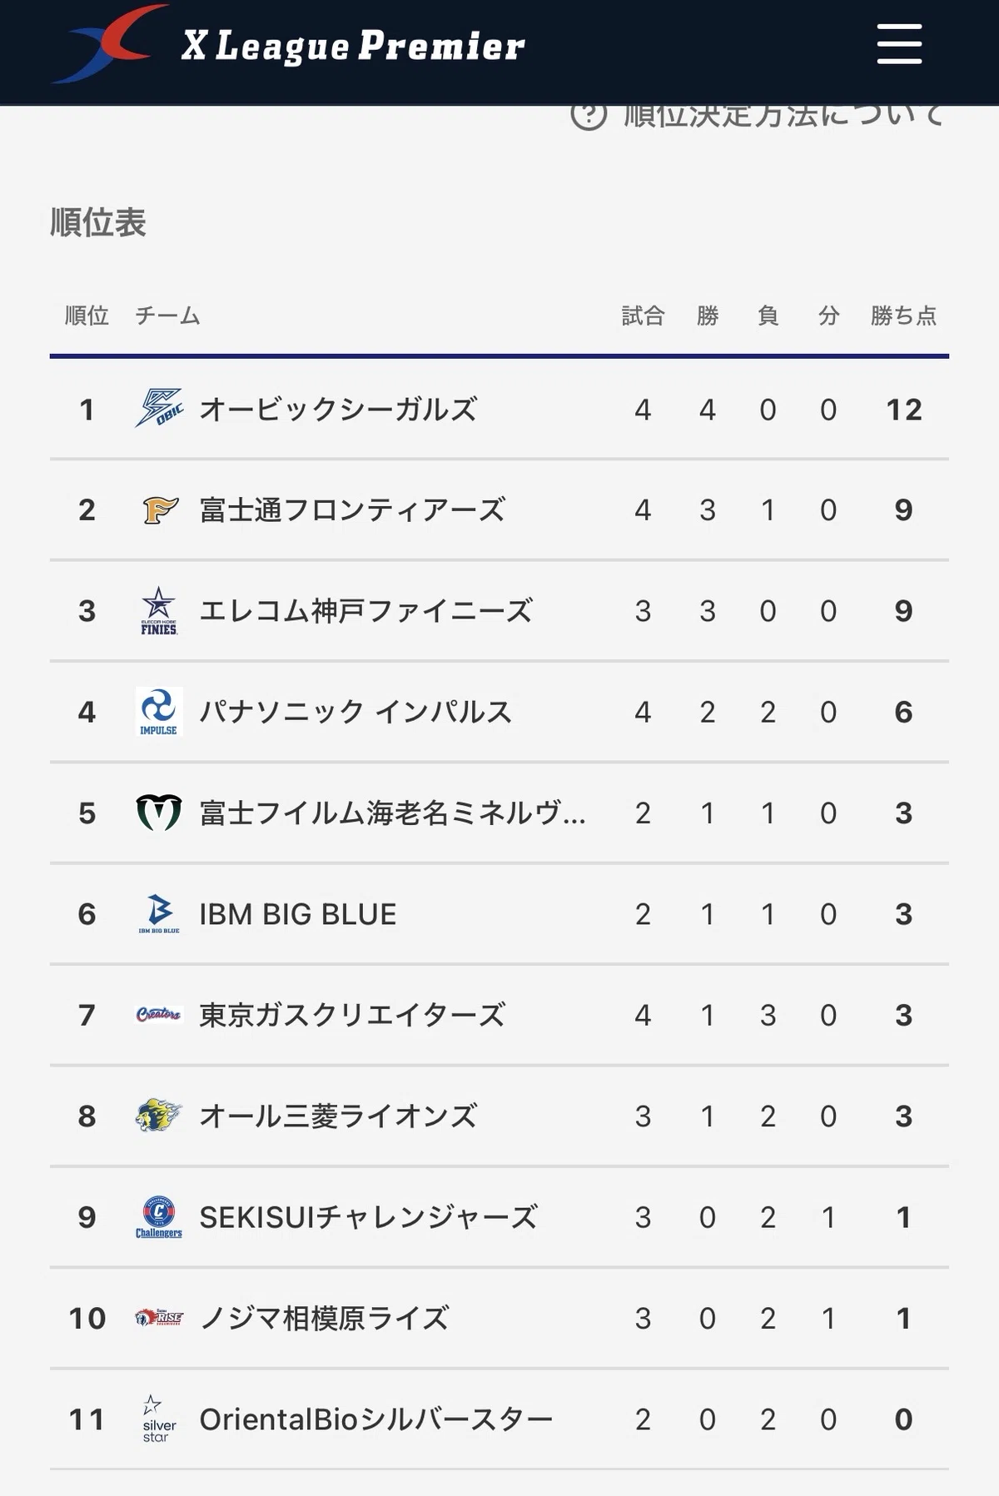Click the silver star team logo
The width and height of the screenshot is (999, 1496).
[156, 1419]
